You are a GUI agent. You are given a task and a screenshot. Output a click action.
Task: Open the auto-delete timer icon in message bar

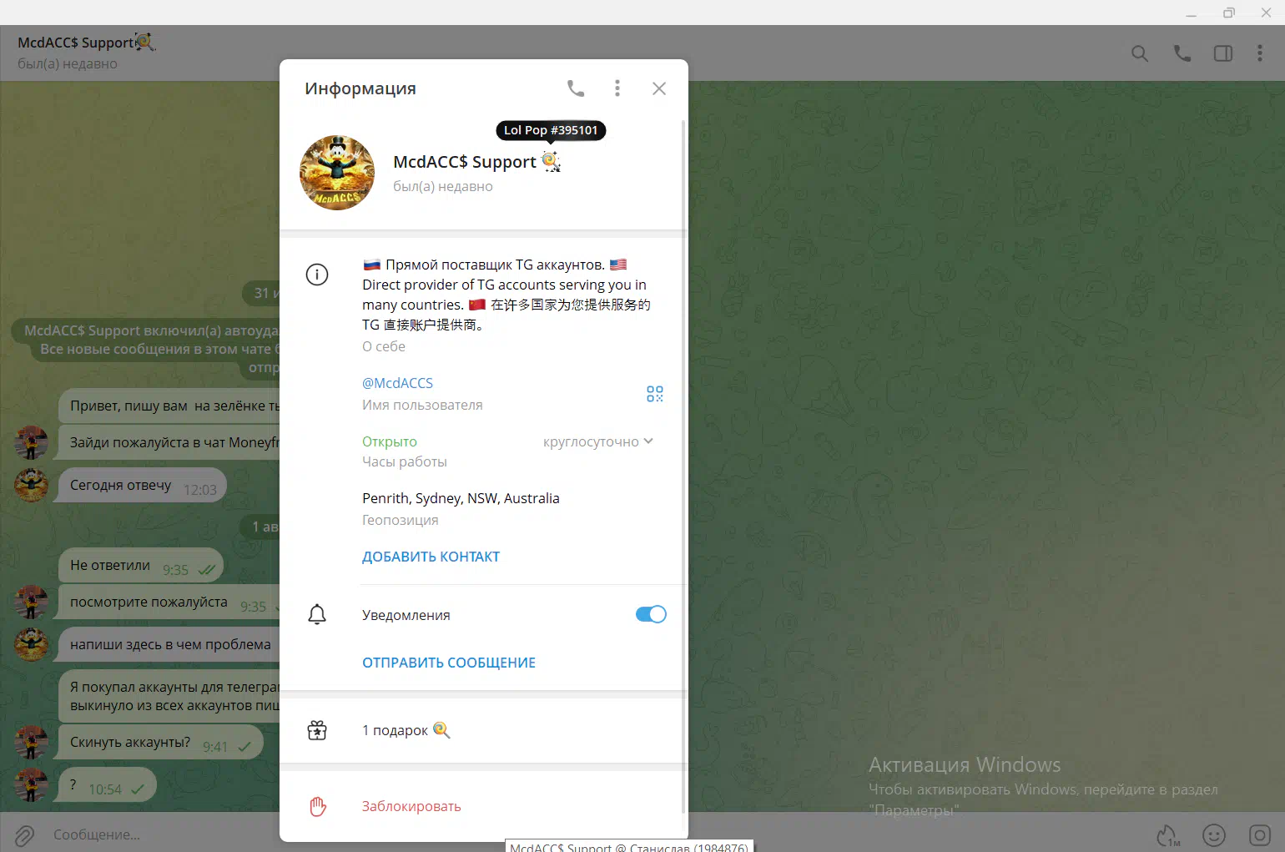coord(1168,834)
